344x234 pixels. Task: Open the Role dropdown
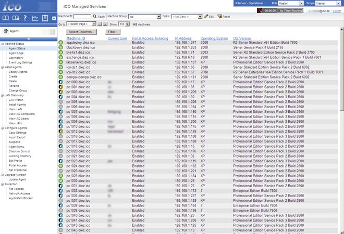tap(290, 3)
